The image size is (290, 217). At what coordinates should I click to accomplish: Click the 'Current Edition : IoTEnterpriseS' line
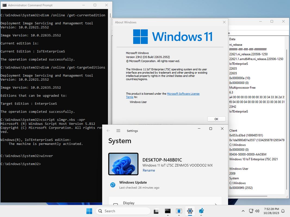(x=33, y=52)
